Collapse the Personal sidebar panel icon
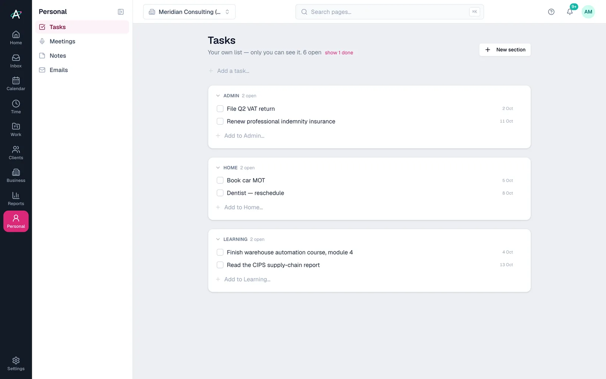Viewport: 606px width, 379px height. (121, 12)
